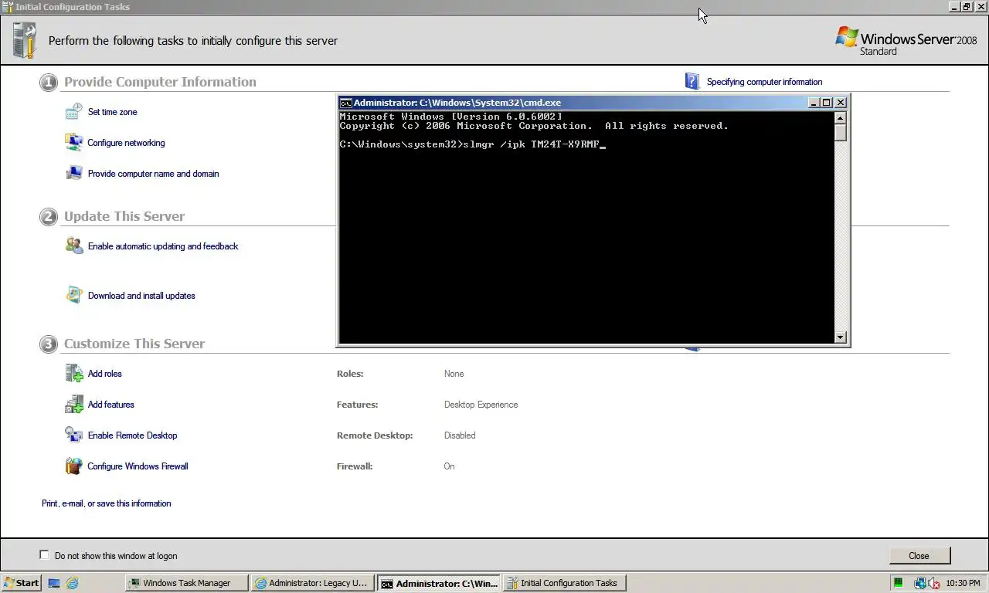The height and width of the screenshot is (593, 989).
Task: Click the green Task Manager CPU tray icon
Action: (x=898, y=583)
